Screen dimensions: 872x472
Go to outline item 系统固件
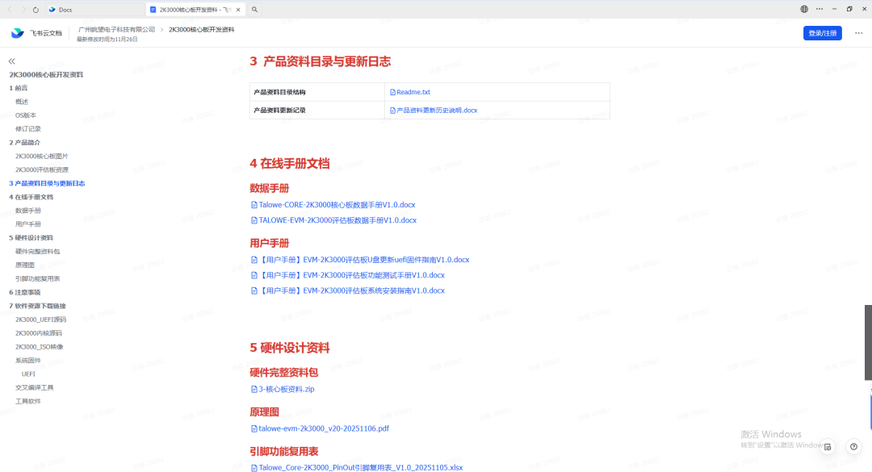tap(27, 361)
